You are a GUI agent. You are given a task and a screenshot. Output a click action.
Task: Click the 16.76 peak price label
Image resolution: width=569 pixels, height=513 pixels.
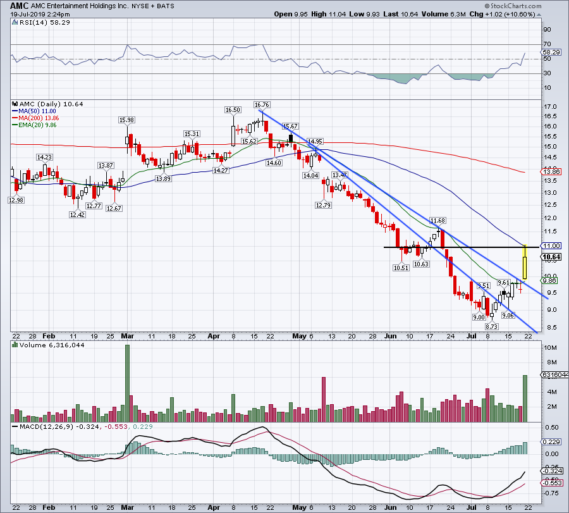click(x=262, y=104)
